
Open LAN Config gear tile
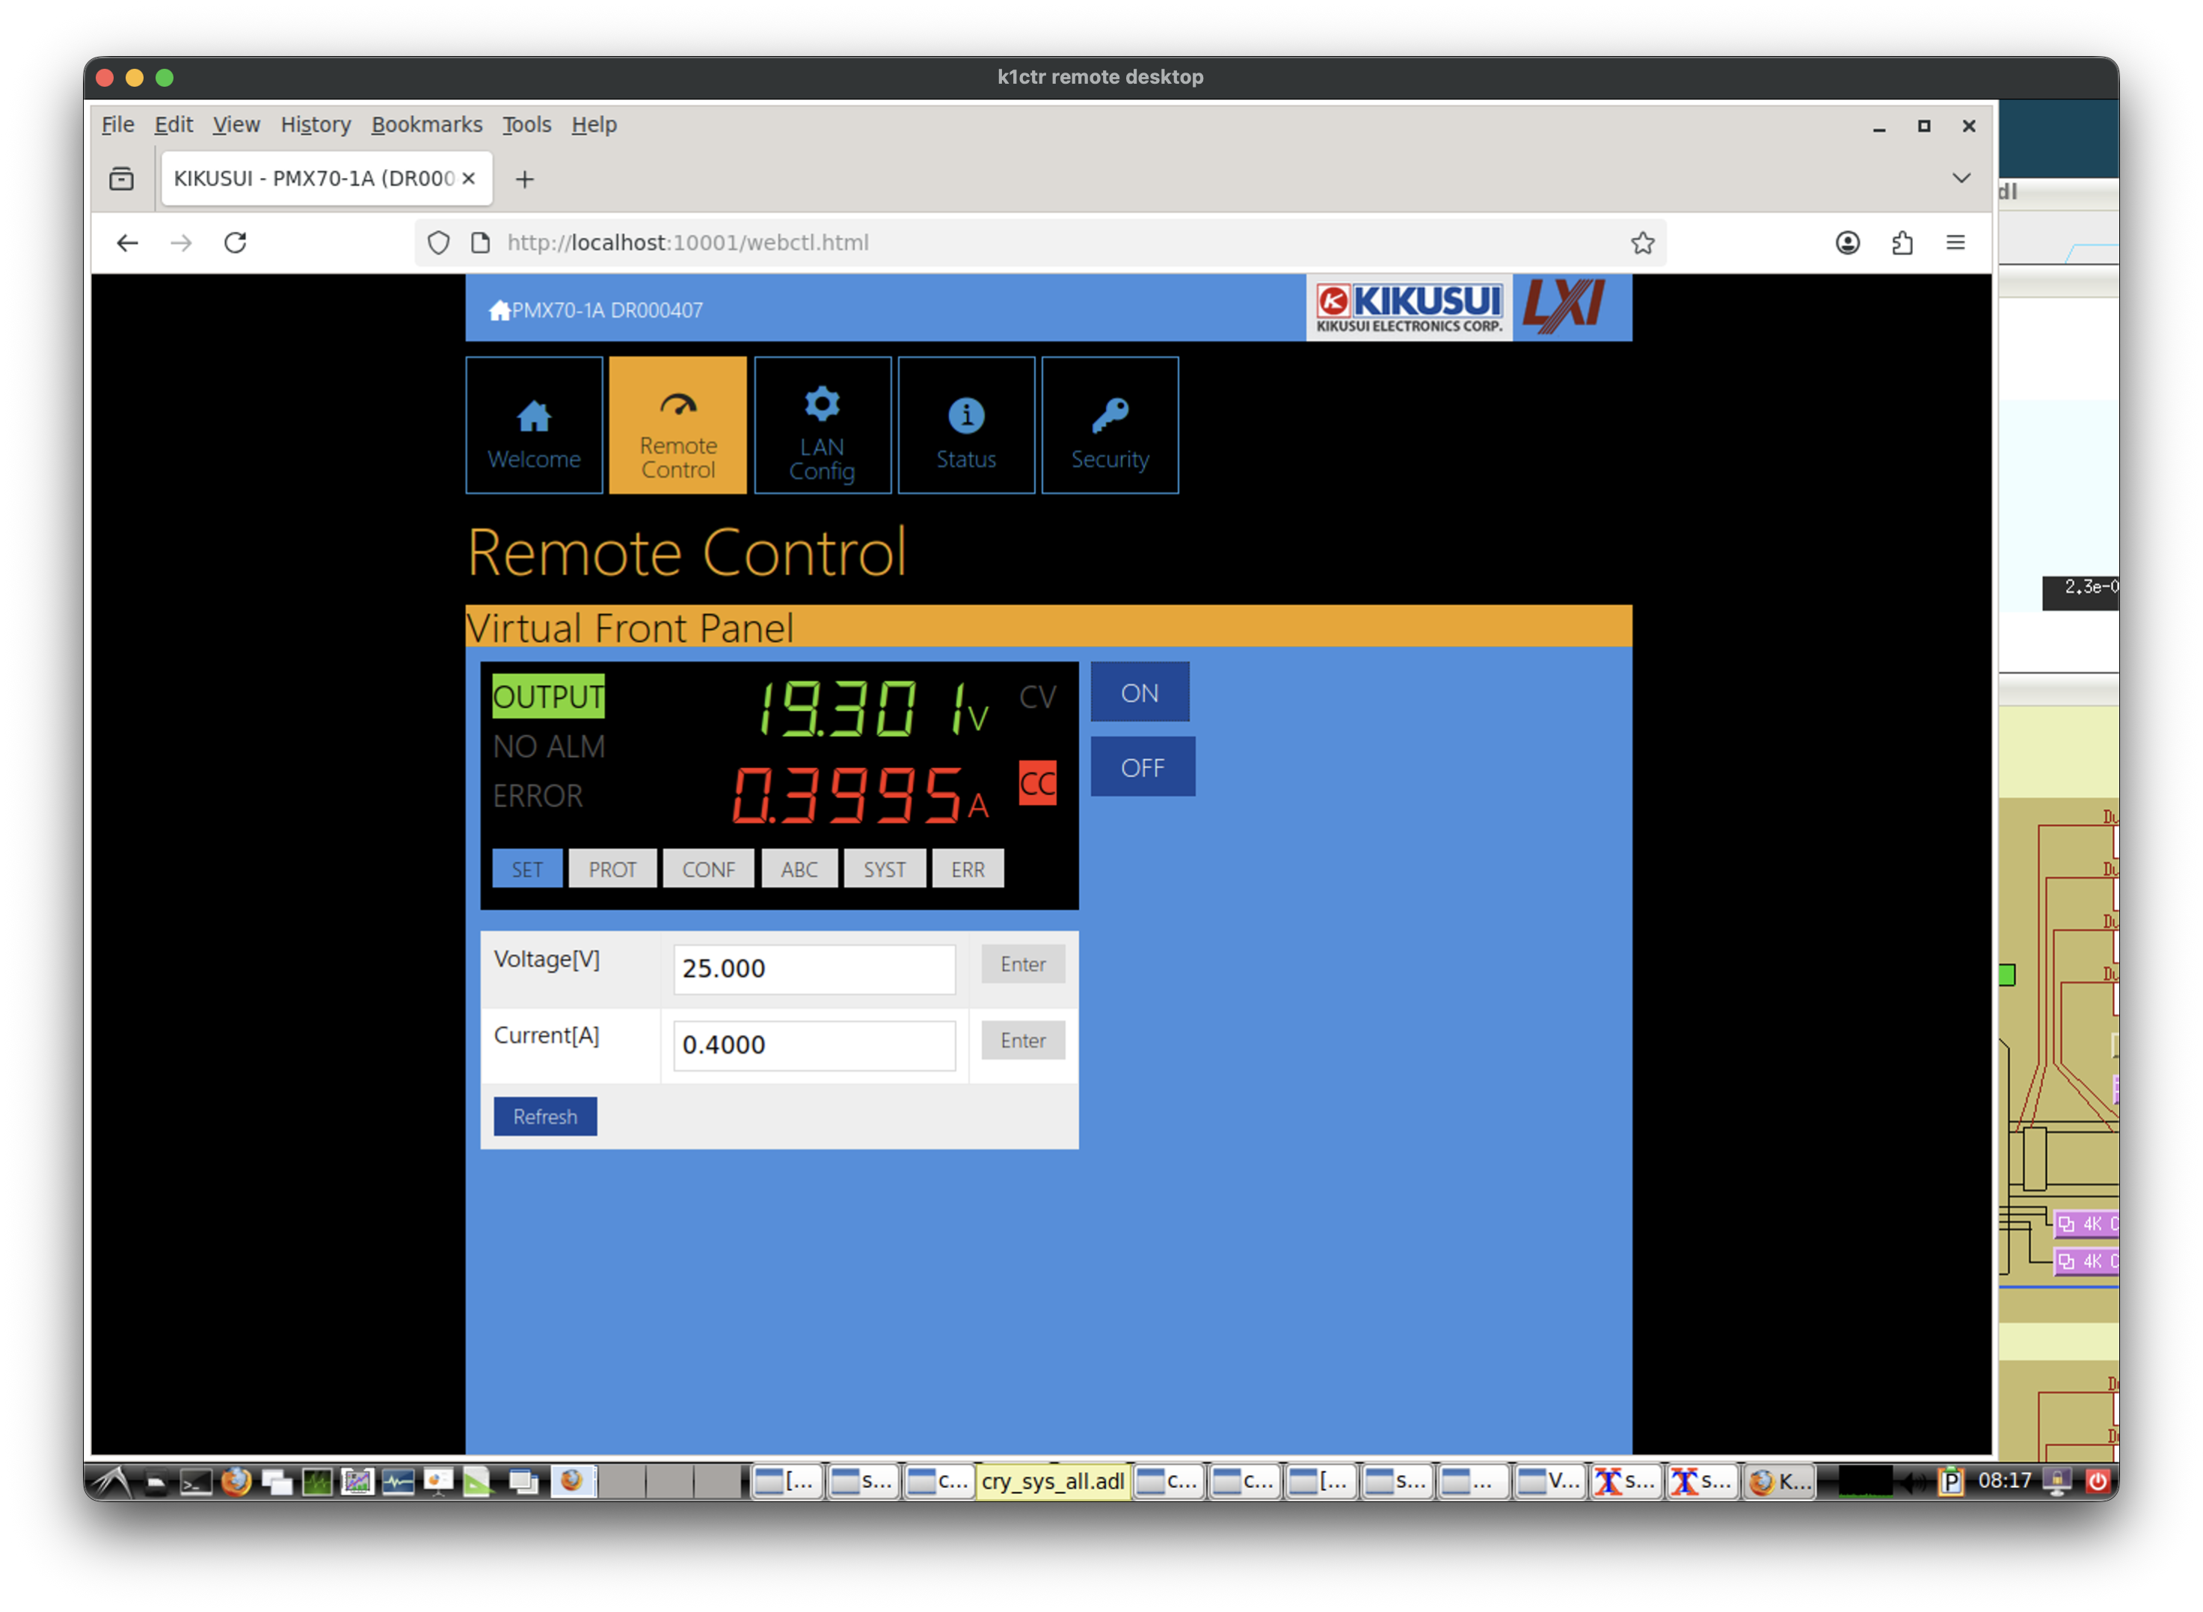point(822,425)
